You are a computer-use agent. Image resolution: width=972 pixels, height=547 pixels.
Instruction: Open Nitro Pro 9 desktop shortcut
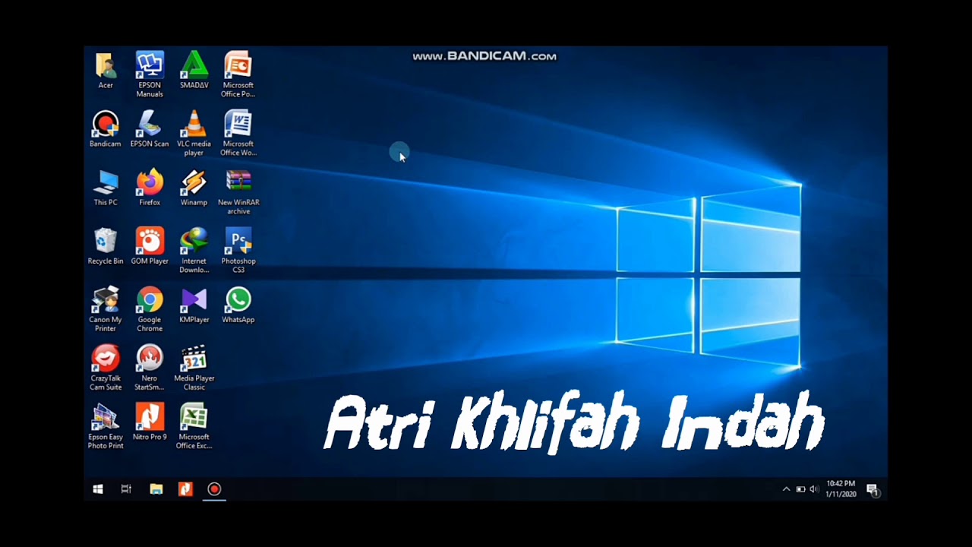pyautogui.click(x=150, y=422)
